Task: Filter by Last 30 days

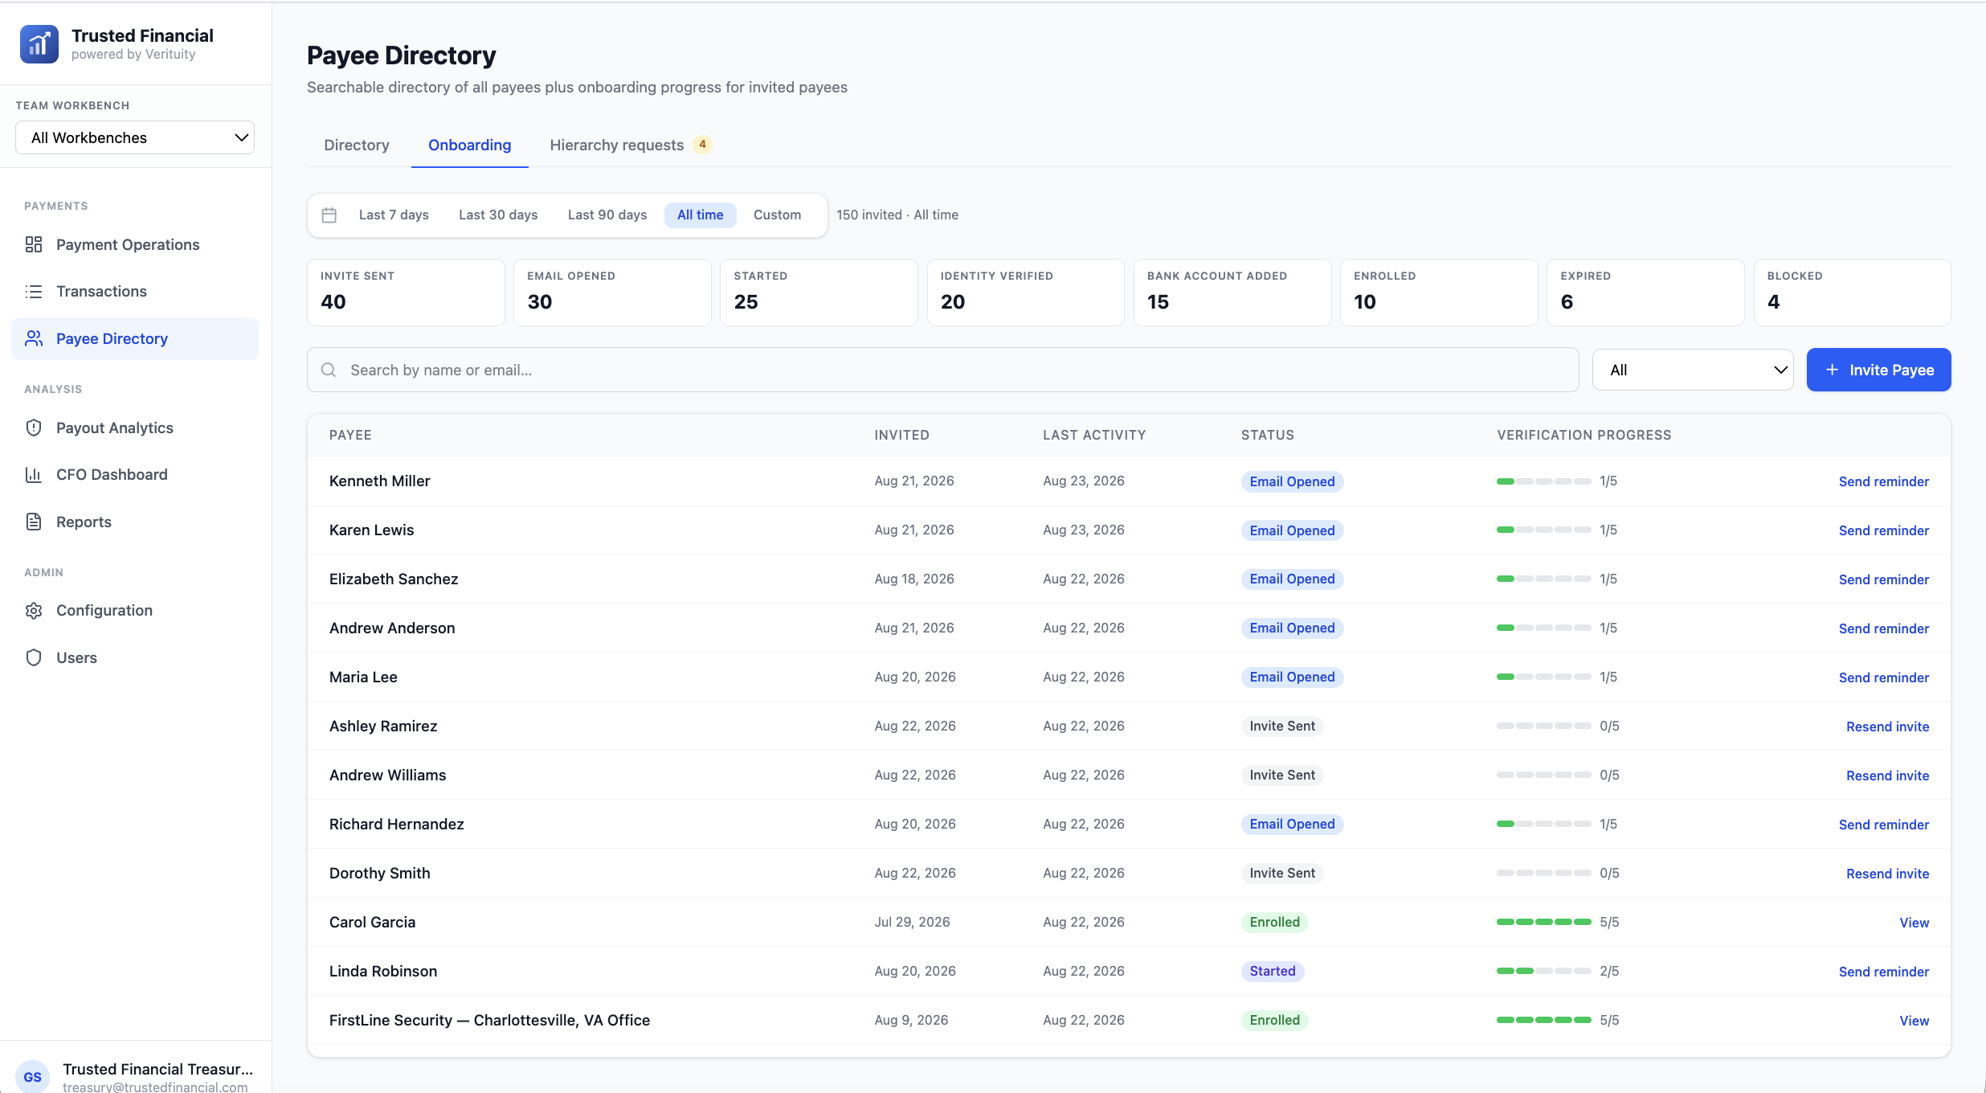Action: pos(498,215)
